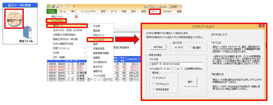This screenshot has width=273, height=105.
Task: Click the Excel application icon
Action: pyautogui.click(x=48, y=6)
